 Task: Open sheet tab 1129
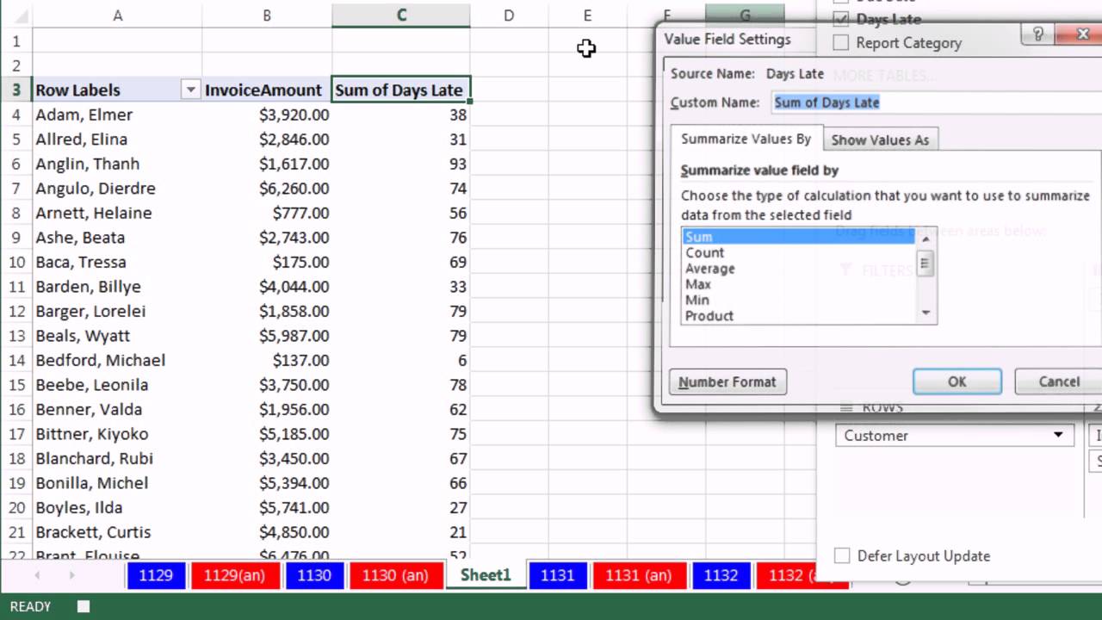[x=156, y=575]
